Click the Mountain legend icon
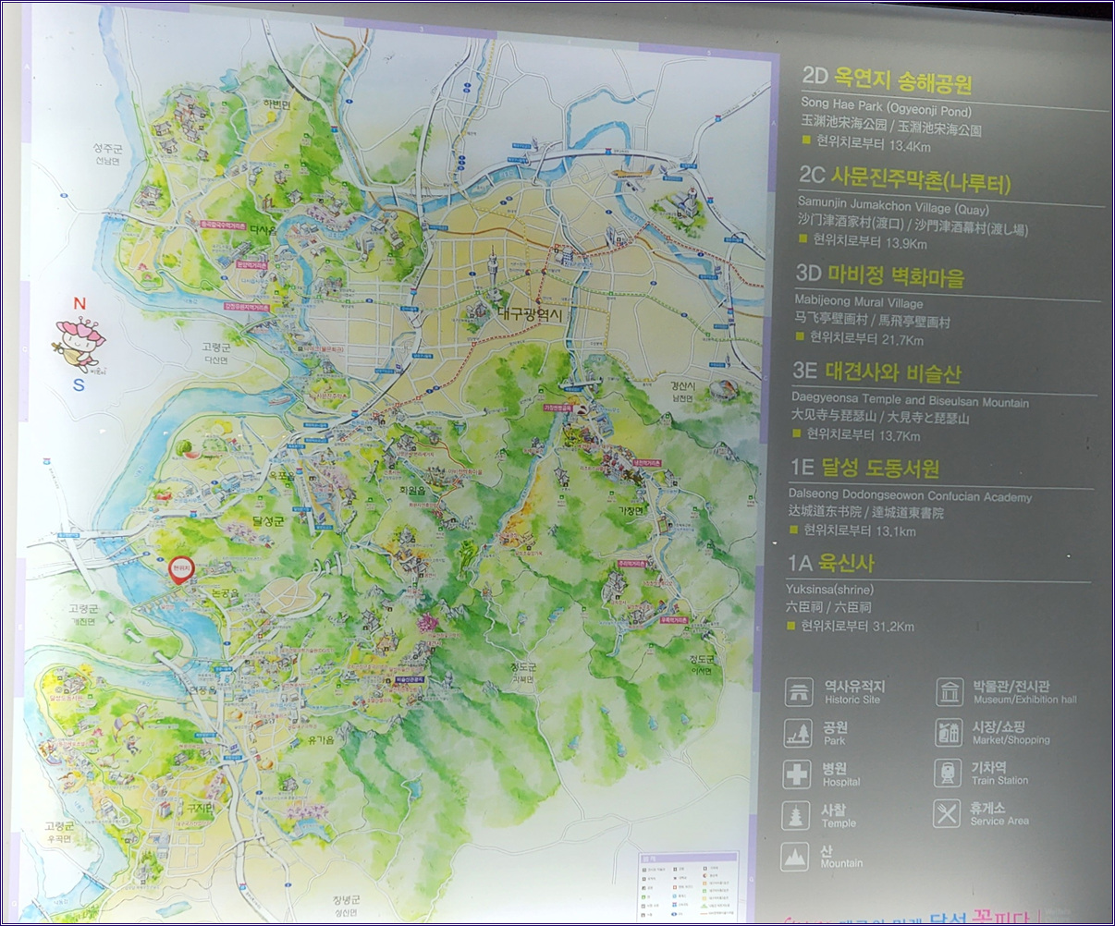This screenshot has width=1115, height=926. point(795,857)
